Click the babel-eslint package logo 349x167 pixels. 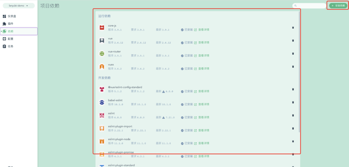102,102
